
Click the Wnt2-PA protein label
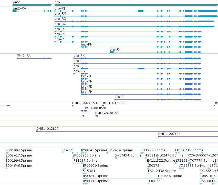pos(24,56)
